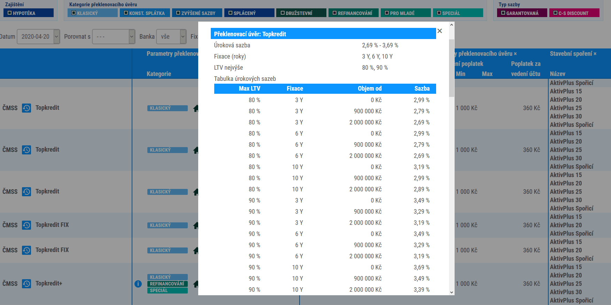Click the house icon in third Topkredit row
The image size is (611, 305).
pos(196,192)
